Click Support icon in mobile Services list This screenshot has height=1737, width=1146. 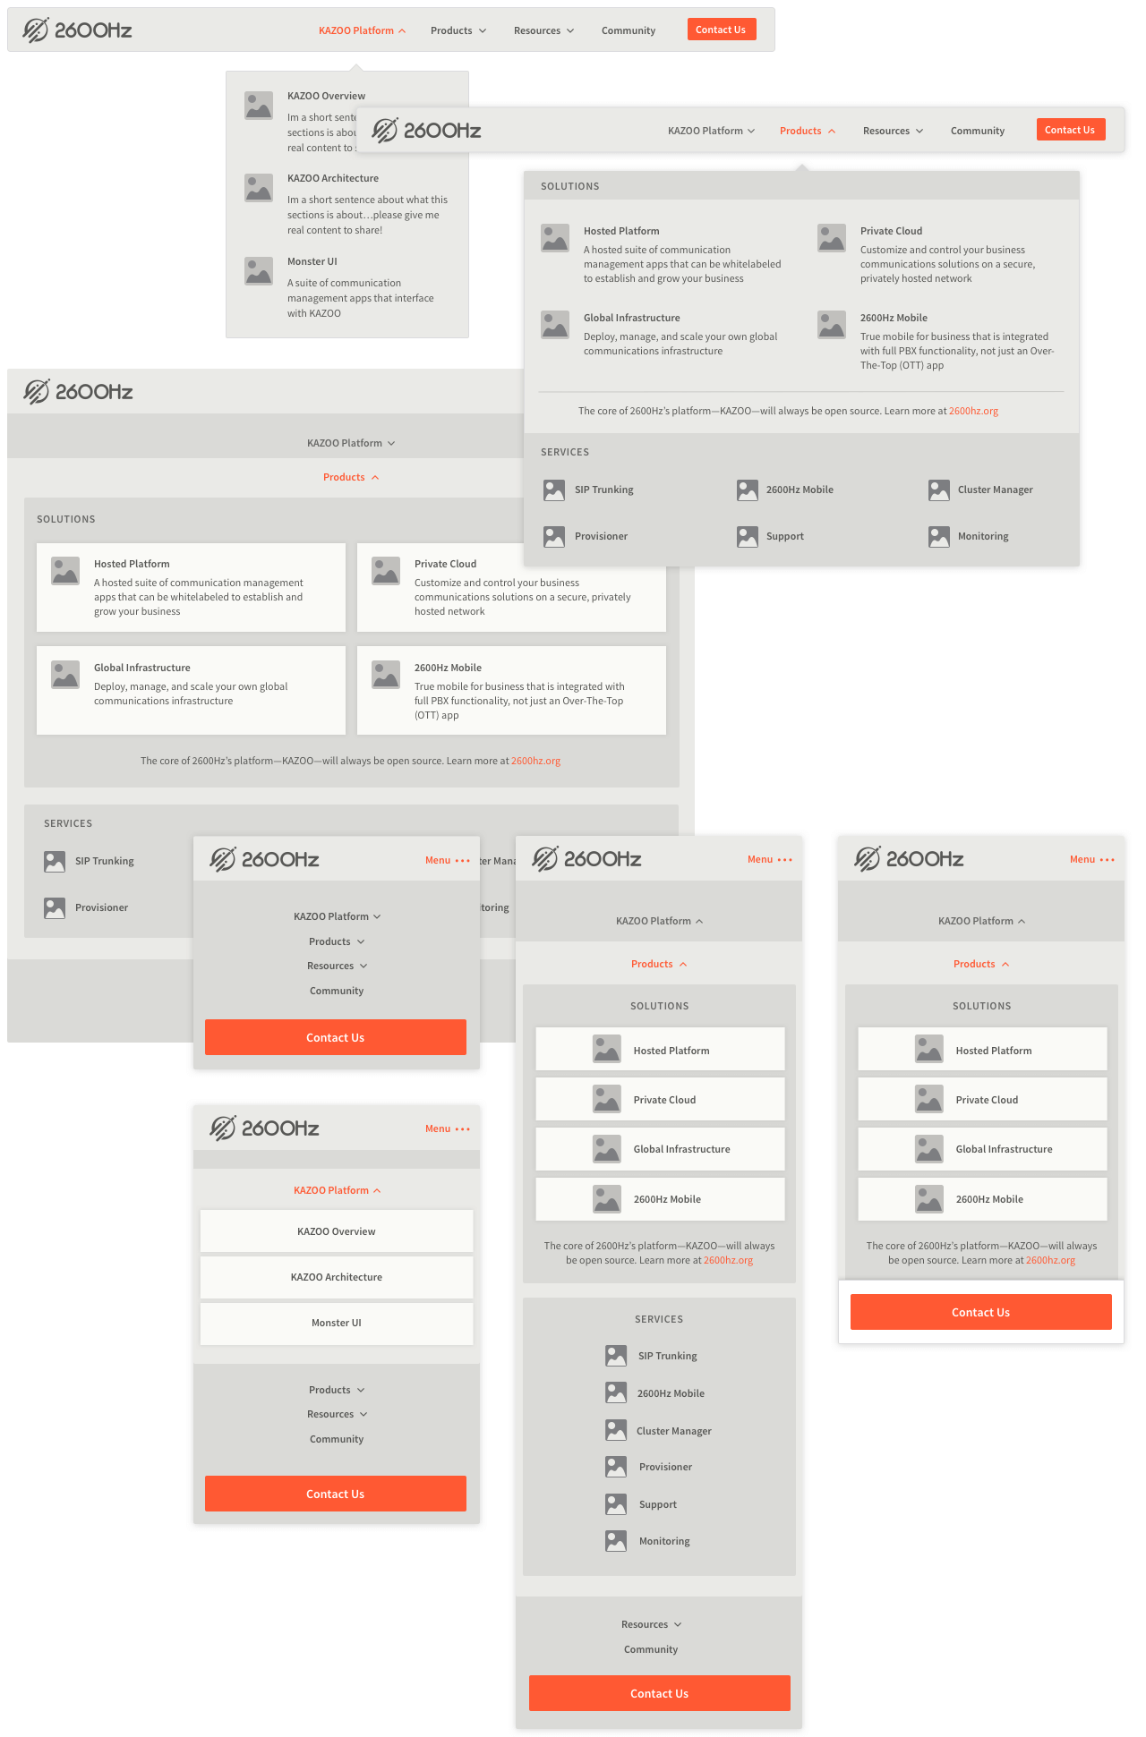click(x=616, y=1504)
